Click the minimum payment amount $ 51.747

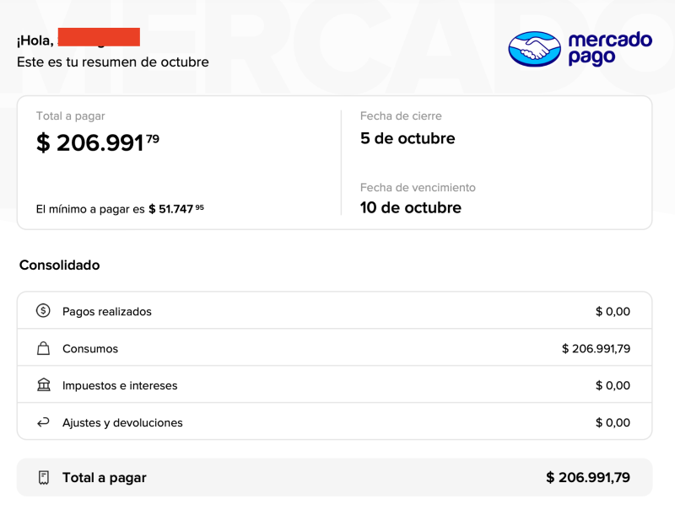pos(175,209)
